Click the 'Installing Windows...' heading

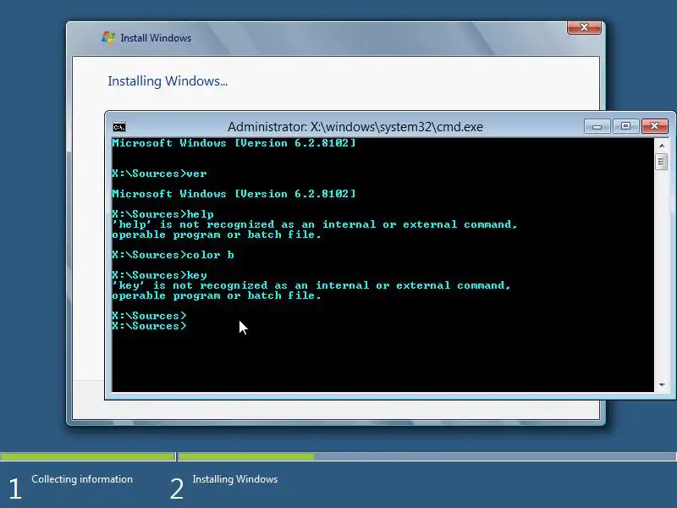[168, 80]
